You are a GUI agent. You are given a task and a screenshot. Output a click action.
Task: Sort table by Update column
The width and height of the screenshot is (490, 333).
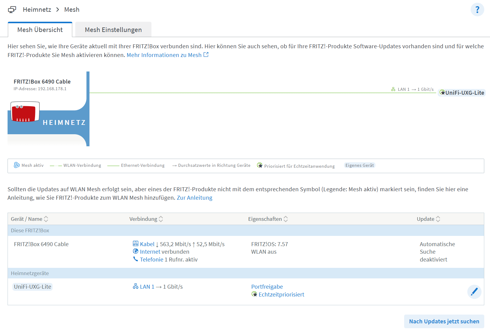pyautogui.click(x=429, y=219)
